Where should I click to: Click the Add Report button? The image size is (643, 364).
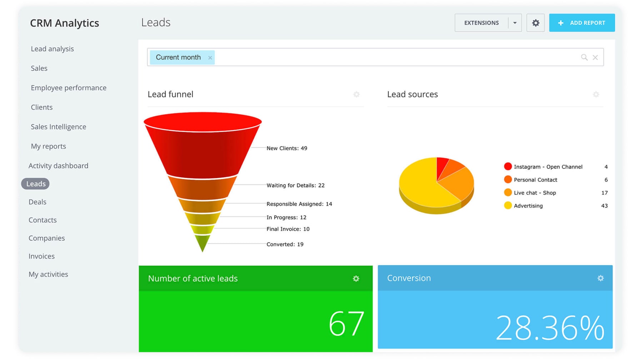pos(582,23)
